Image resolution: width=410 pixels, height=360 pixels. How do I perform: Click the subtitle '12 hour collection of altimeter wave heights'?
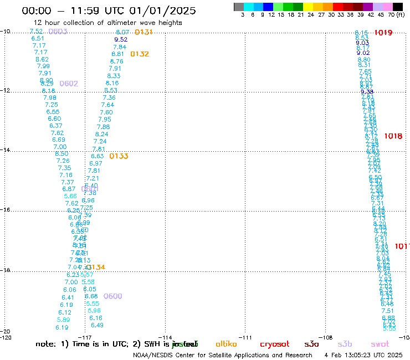(107, 23)
